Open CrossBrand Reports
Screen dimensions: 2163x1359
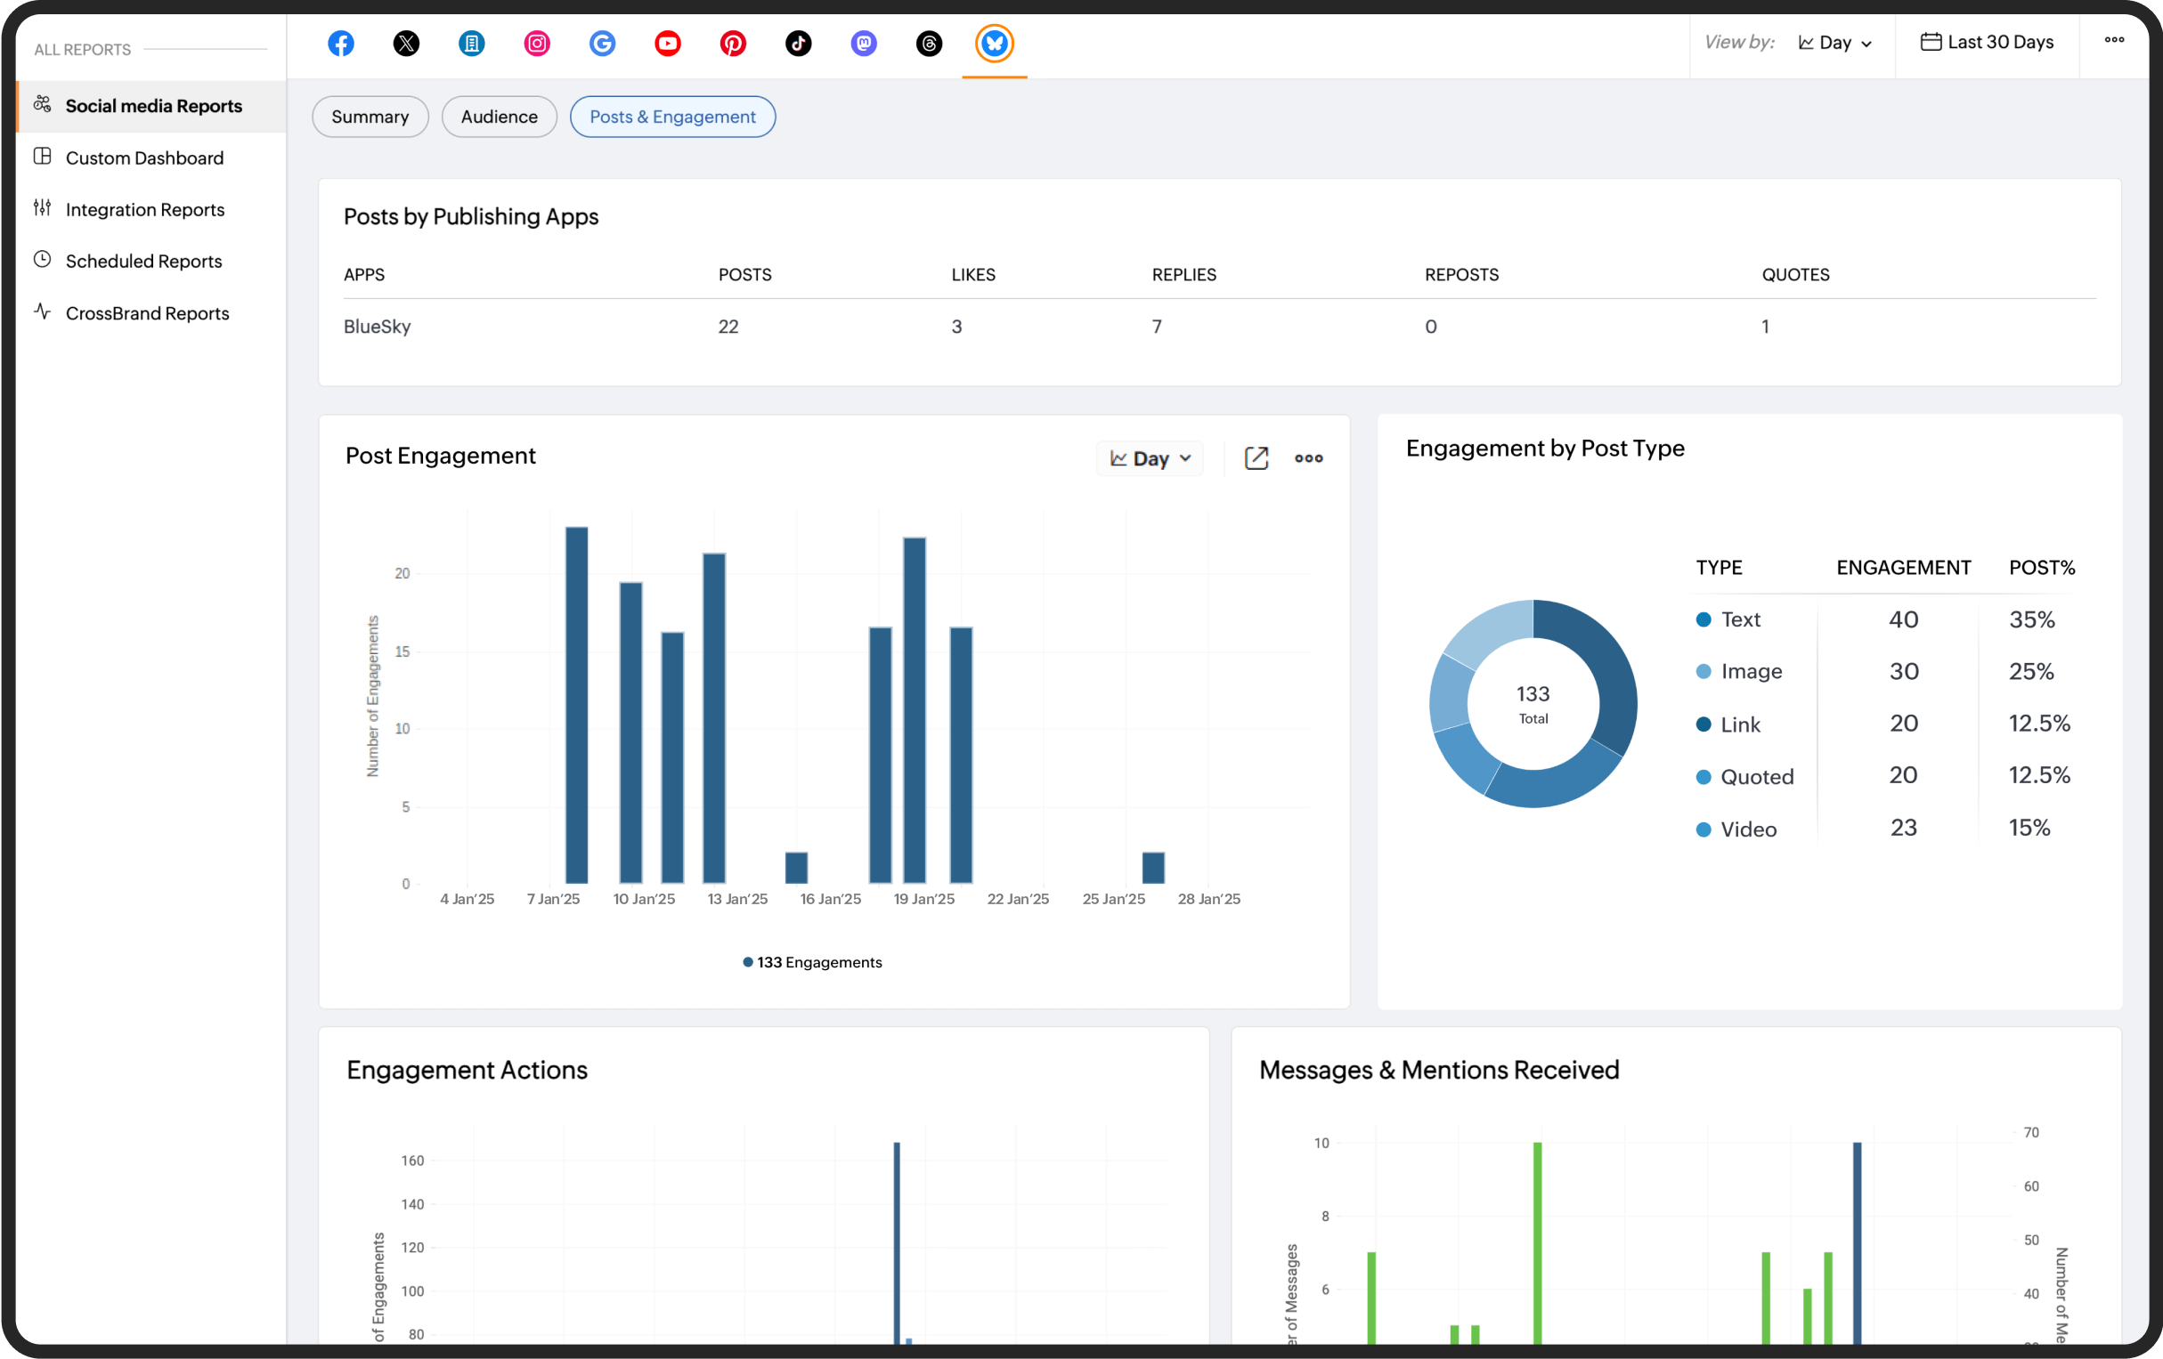[x=147, y=313]
